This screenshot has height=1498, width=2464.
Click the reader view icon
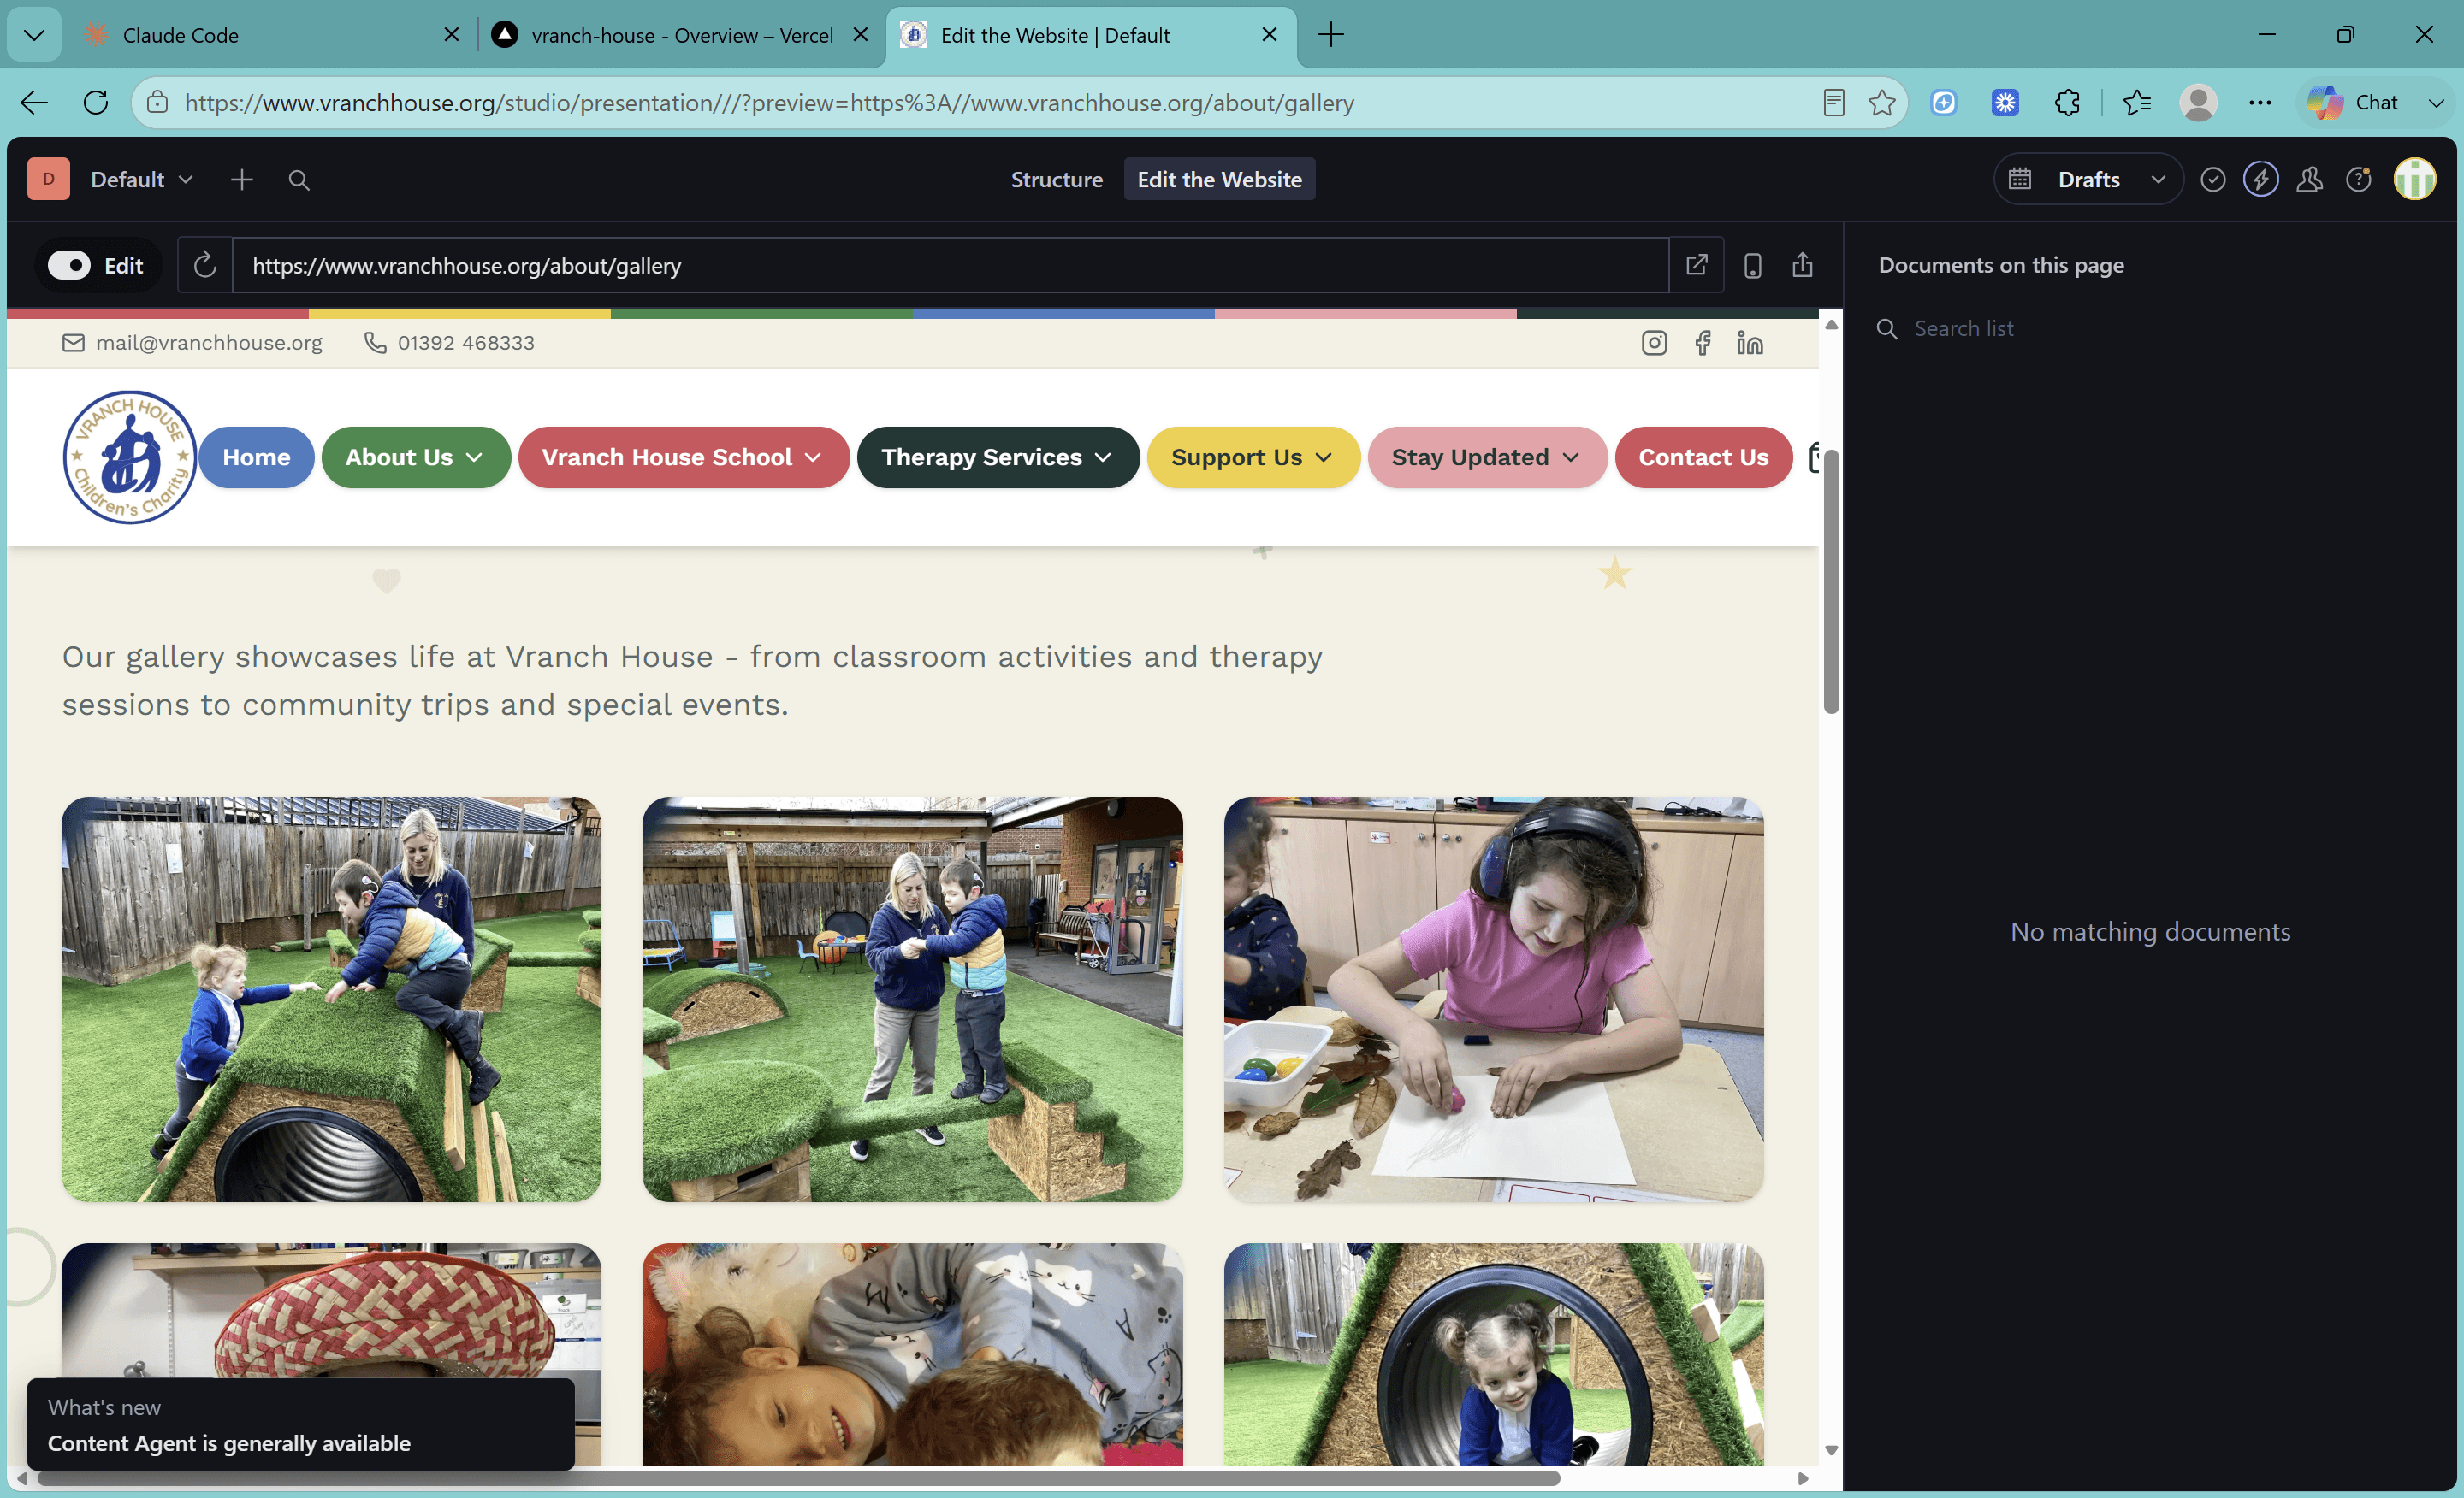1833,102
